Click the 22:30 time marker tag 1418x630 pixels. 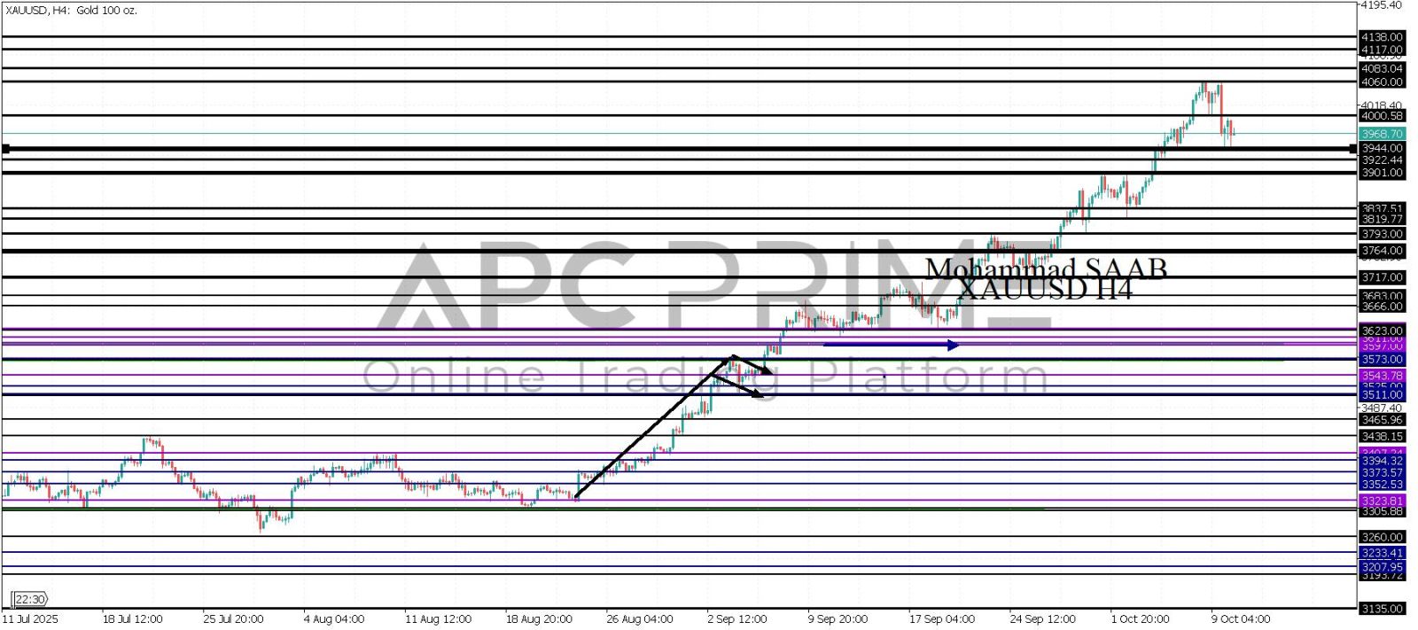(29, 599)
